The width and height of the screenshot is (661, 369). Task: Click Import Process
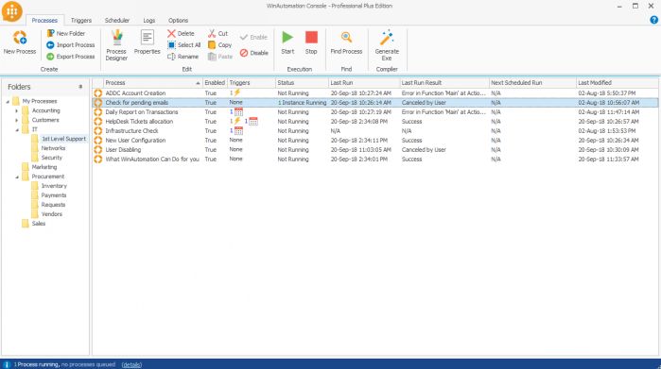(70, 45)
